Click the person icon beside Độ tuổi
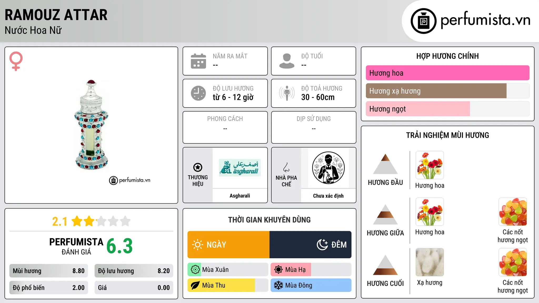Image resolution: width=539 pixels, height=303 pixels. [287, 61]
